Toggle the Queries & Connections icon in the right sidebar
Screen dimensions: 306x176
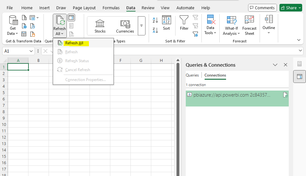point(299,77)
